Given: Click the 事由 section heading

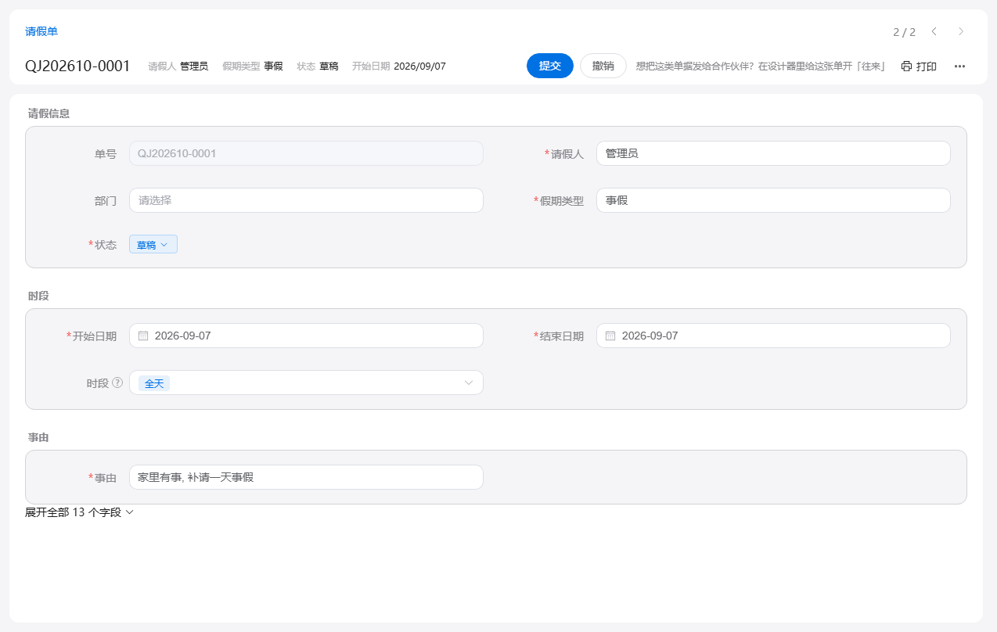Looking at the screenshot, I should pos(38,437).
